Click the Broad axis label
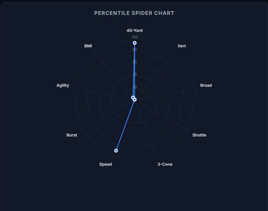 coord(206,85)
